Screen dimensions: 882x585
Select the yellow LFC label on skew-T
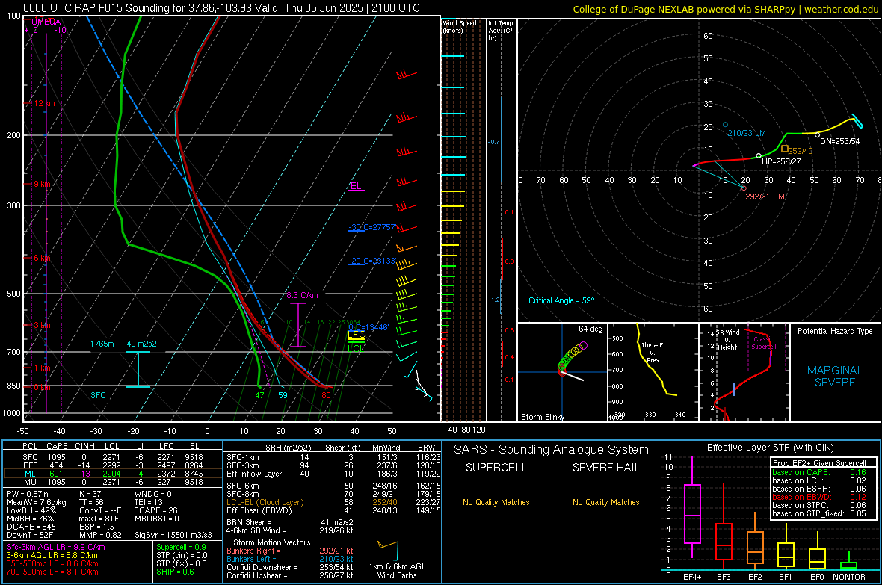pyautogui.click(x=356, y=335)
